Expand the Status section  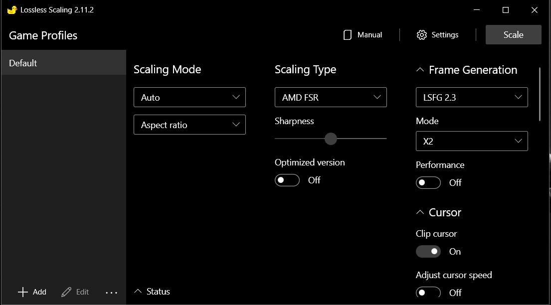tap(153, 292)
